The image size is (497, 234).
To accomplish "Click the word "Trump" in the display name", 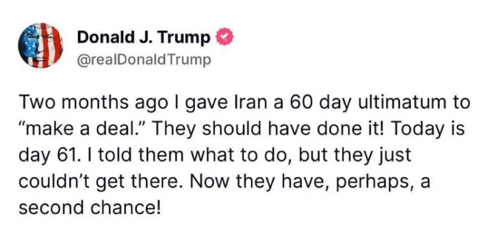I will point(188,38).
